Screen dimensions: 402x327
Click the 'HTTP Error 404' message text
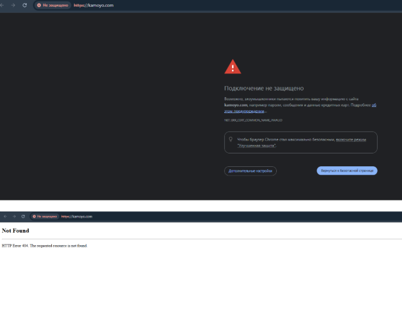[x=45, y=246]
